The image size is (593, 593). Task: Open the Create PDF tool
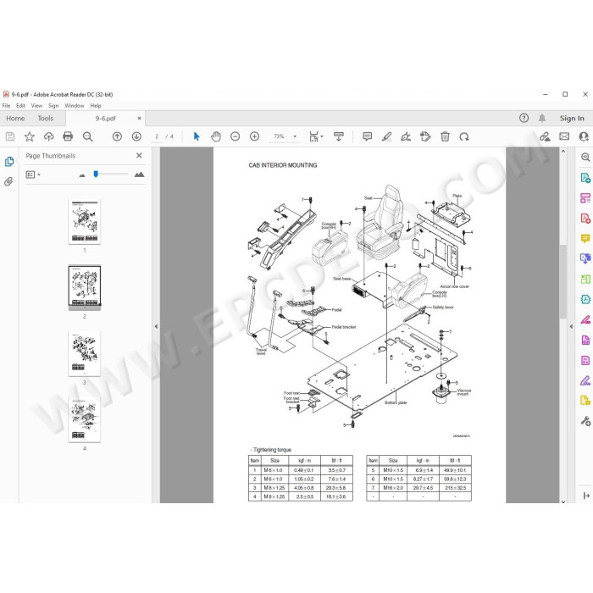click(585, 219)
